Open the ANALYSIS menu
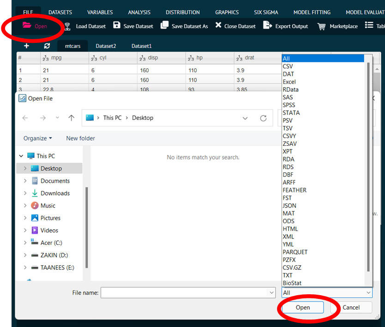Screen dimensions: 385x327 139,12
